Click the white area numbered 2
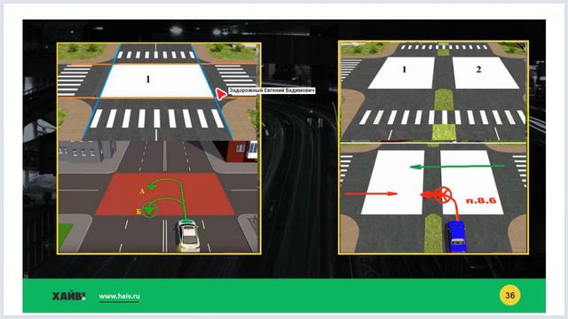This screenshot has height=319, width=568. [485, 73]
